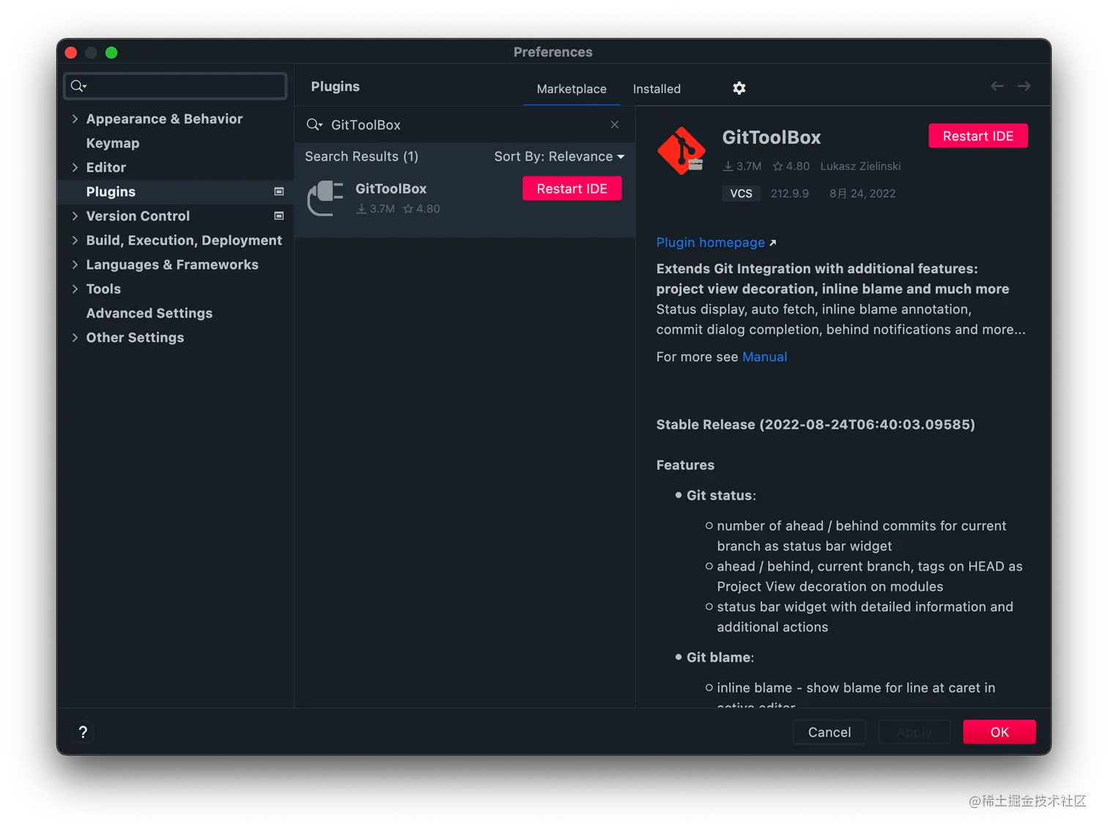Image resolution: width=1108 pixels, height=830 pixels.
Task: Open help with the question mark button
Action: coord(83,732)
